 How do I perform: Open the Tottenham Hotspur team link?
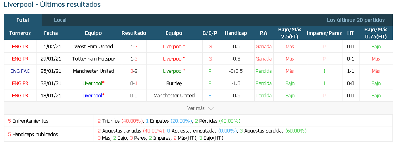coord(94,59)
